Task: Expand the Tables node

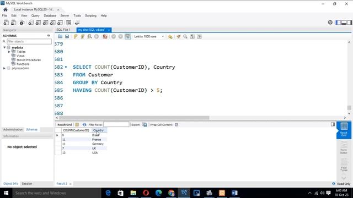Action: pos(9,52)
